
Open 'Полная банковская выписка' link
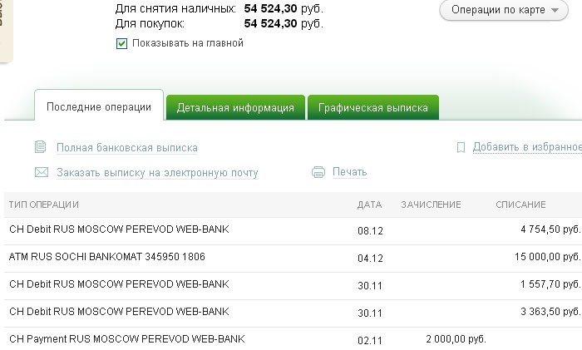pyautogui.click(x=126, y=148)
